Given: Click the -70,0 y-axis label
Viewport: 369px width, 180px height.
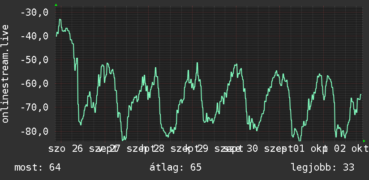Looking at the screenshot, I should click(x=34, y=107).
